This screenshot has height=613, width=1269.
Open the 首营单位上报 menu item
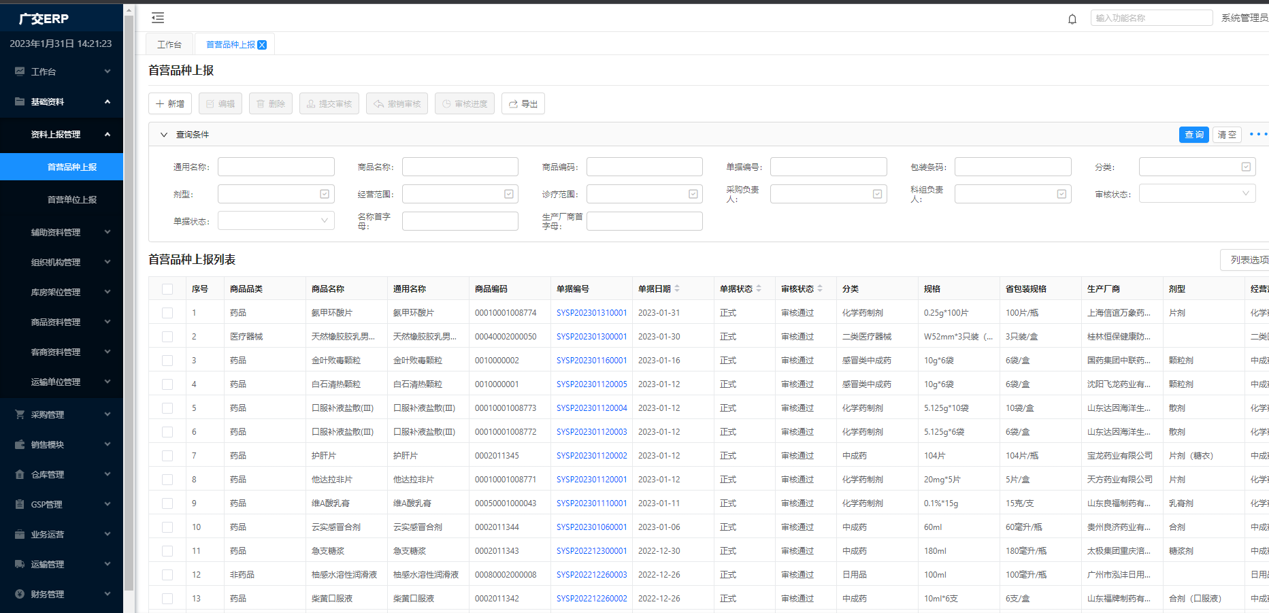pos(61,199)
